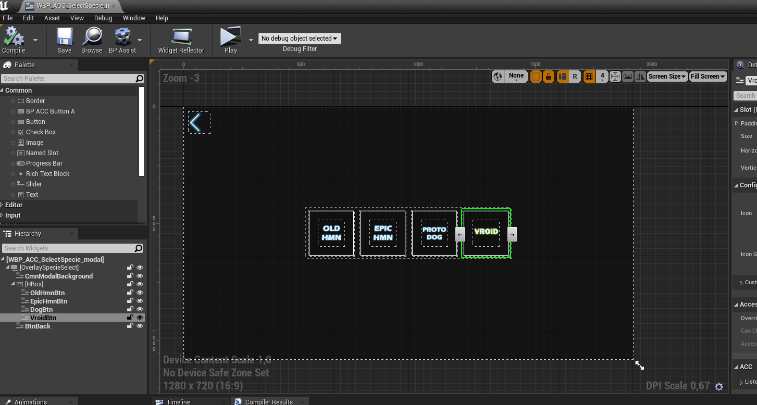This screenshot has width=757, height=405.
Task: Open the DPI Scale settings gear
Action: tap(719, 387)
